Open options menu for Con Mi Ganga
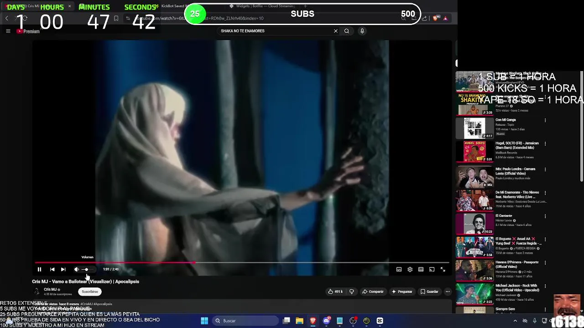 pos(545,121)
